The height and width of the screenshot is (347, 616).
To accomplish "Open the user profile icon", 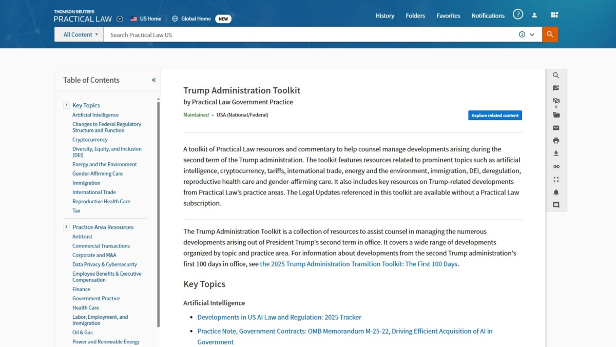I will click(534, 15).
